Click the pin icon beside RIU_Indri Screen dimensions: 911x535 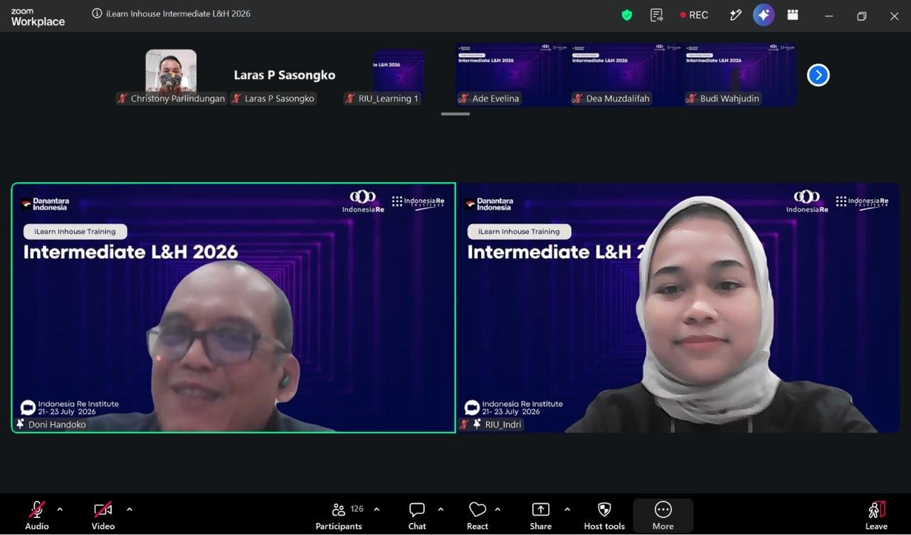pos(478,425)
